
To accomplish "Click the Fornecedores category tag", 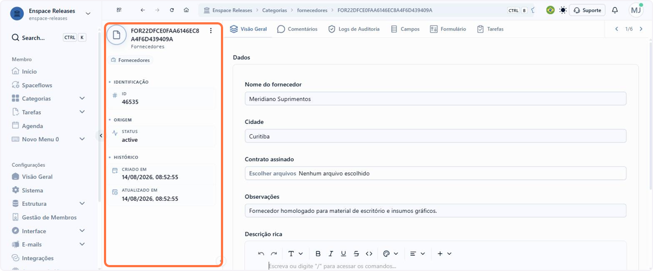I will click(131, 60).
